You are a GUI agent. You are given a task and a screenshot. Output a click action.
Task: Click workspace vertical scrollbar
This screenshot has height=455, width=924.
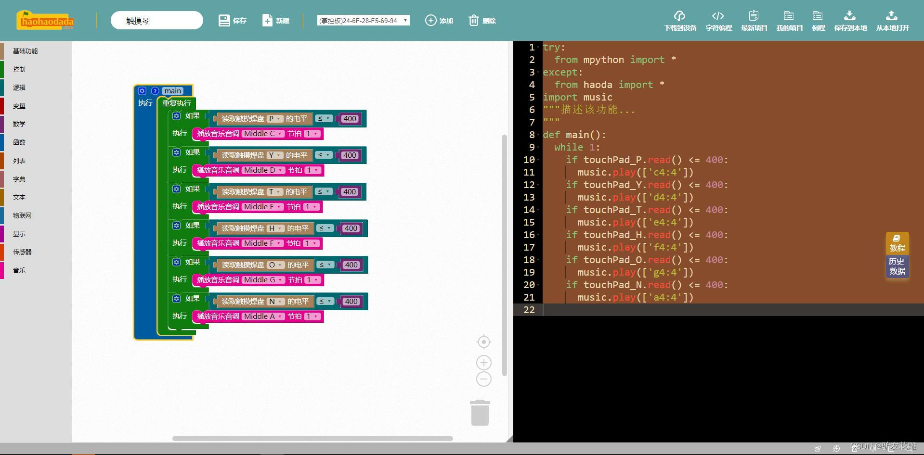[504, 255]
